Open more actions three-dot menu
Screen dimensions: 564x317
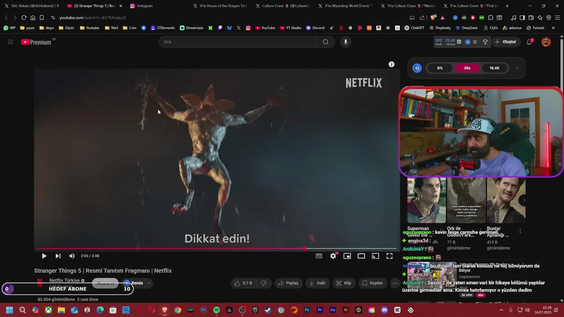click(395, 283)
